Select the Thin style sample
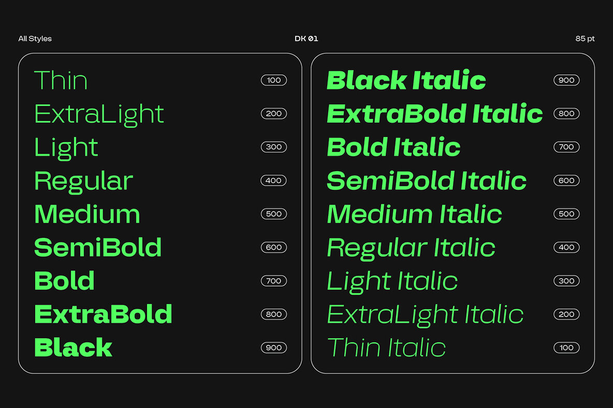 tap(61, 81)
